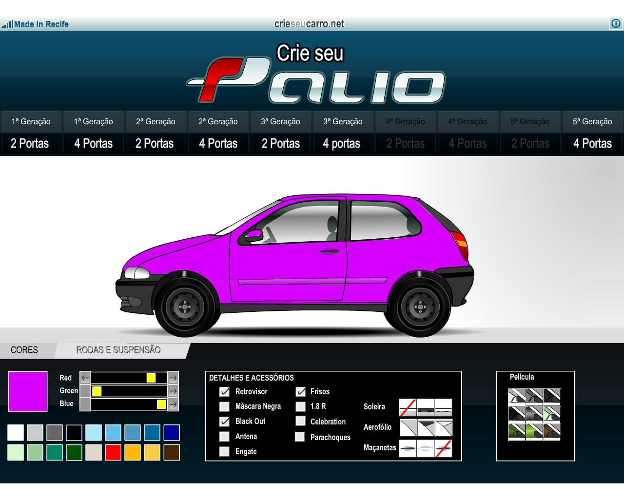Click the current magenta color preview
624x499 pixels.
click(x=28, y=391)
